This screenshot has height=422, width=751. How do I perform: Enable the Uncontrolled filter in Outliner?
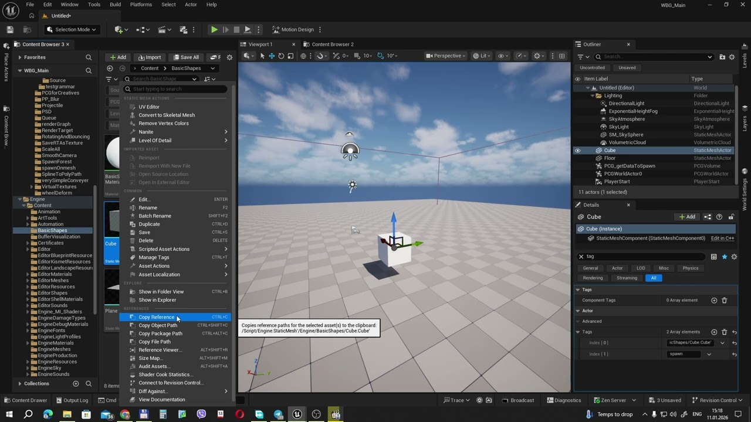[x=592, y=67]
